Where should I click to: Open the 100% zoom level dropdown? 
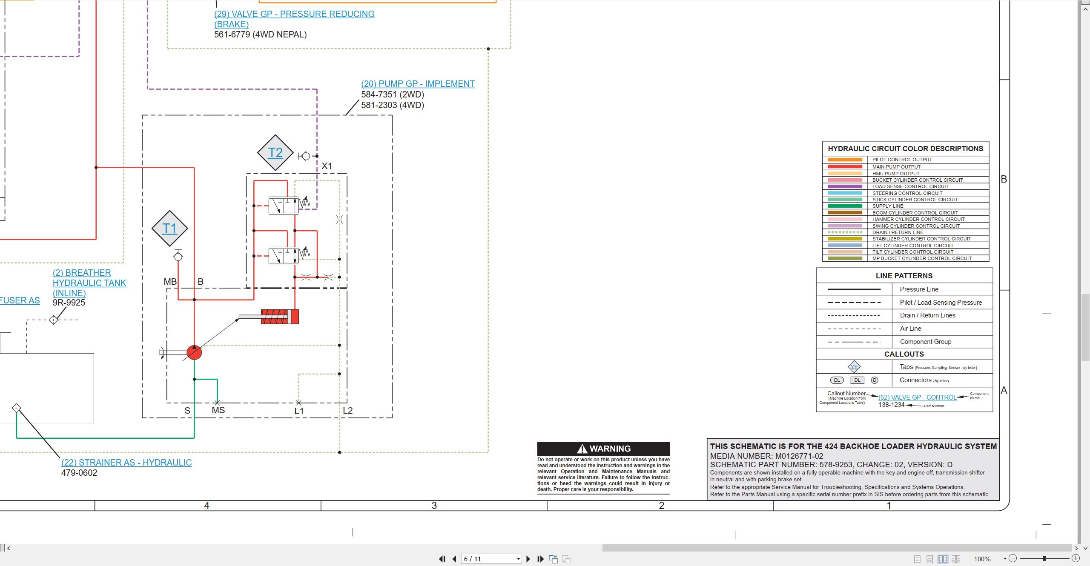[x=1005, y=559]
